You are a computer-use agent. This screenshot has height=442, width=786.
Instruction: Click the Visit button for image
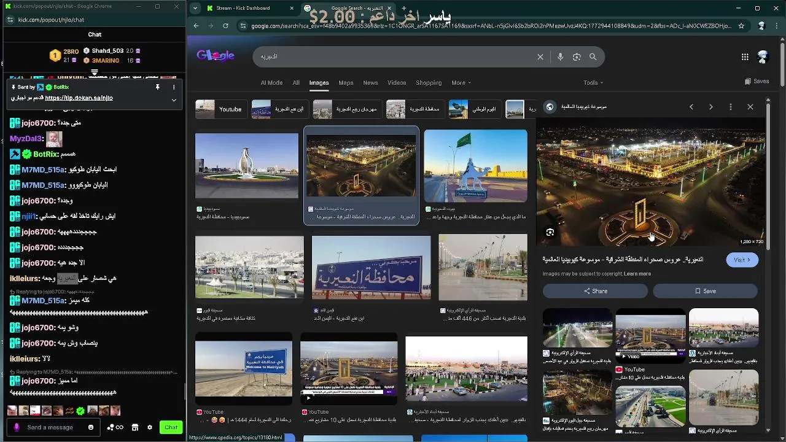click(742, 260)
